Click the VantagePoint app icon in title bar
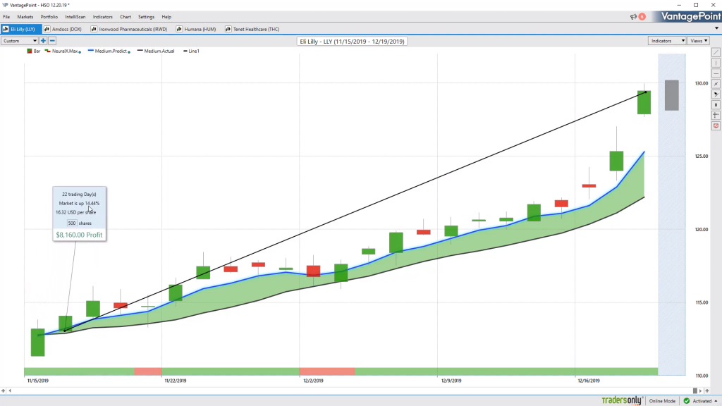Viewport: 722px width, 406px height. click(5, 5)
